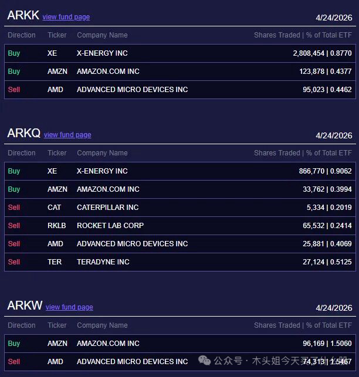Click the RKLB ticker in the ARKQ table
The height and width of the screenshot is (377, 359).
click(x=56, y=226)
